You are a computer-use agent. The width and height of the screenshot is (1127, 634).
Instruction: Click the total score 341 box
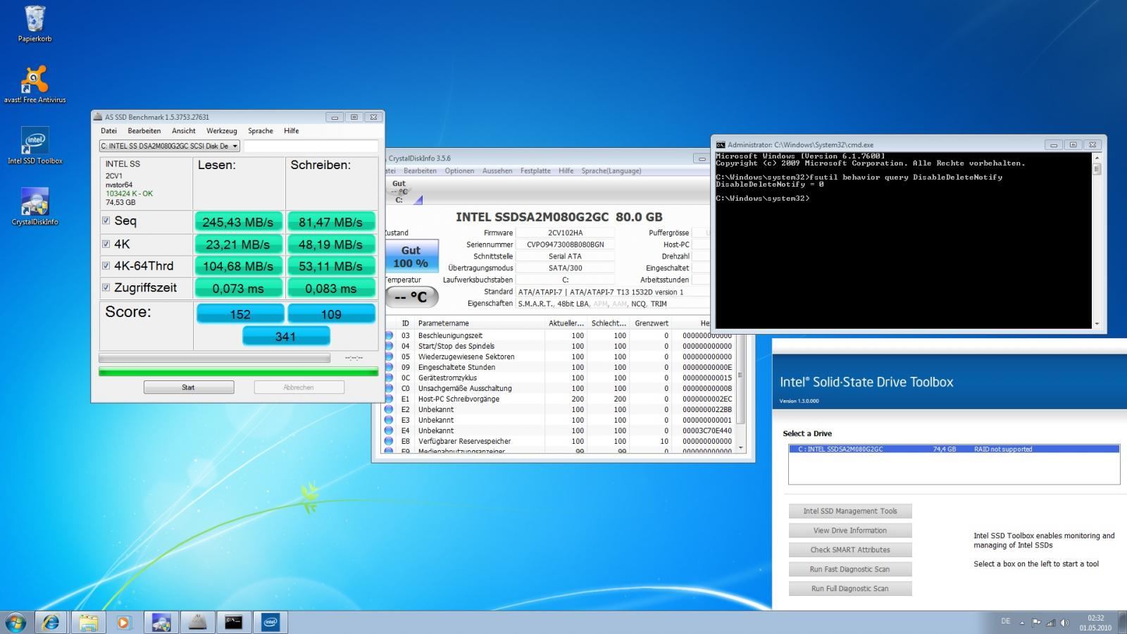coord(286,336)
